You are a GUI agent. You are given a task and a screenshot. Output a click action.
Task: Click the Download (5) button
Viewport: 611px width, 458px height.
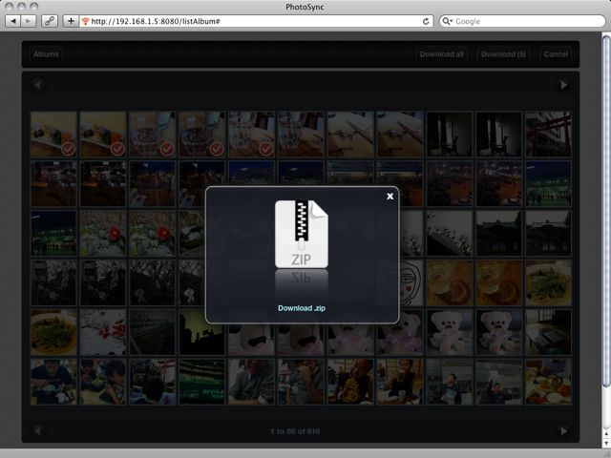click(x=503, y=54)
